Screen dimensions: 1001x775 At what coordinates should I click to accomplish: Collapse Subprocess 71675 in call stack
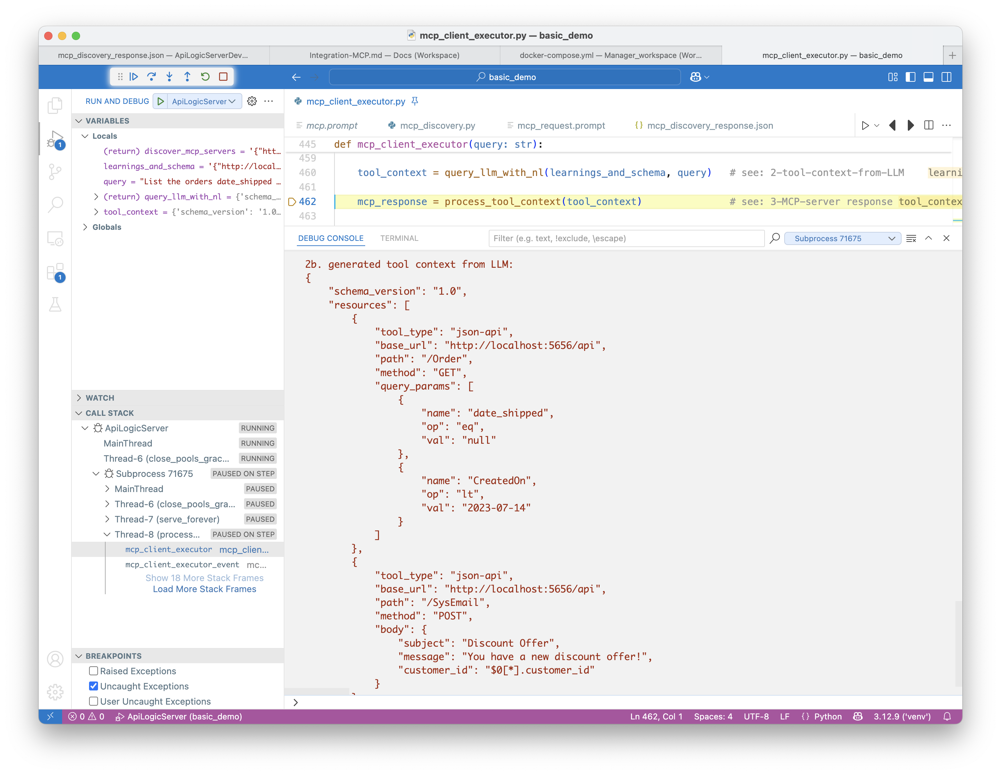tap(96, 473)
